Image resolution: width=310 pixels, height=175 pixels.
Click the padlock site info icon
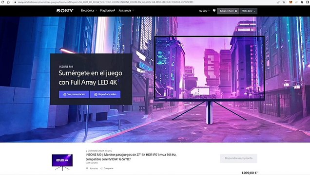(x=15, y=2)
